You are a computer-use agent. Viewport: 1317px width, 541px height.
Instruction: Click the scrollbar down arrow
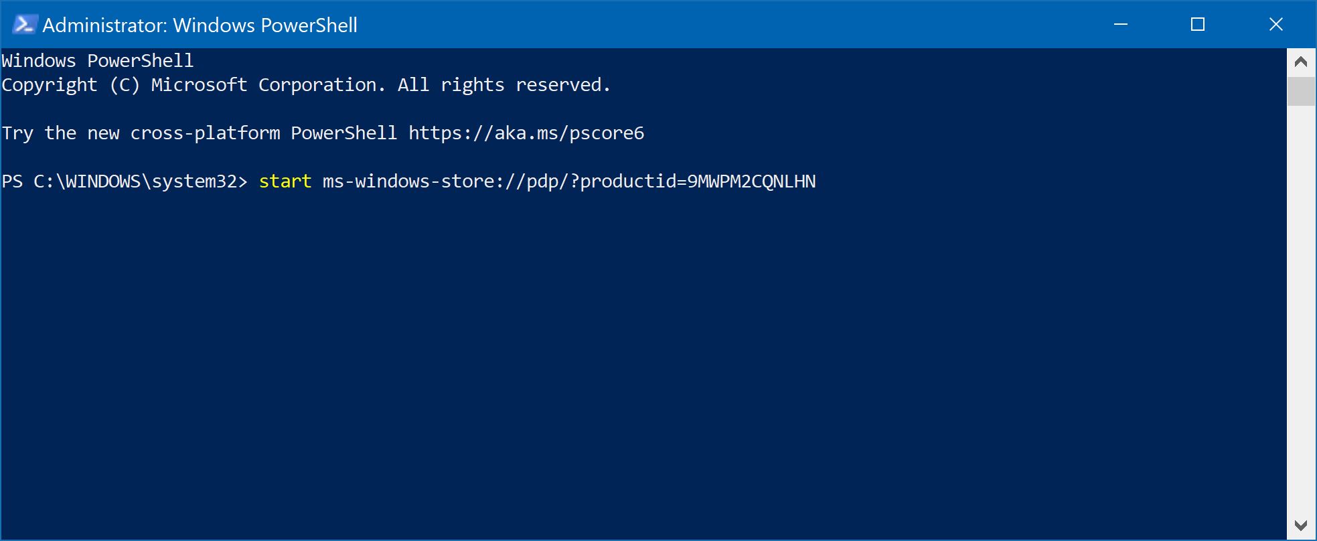1301,526
